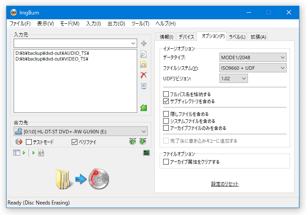The height and width of the screenshot is (215, 306).
Task: Enable アーカイブファイルのみを含める checkbox
Action: coord(166,128)
